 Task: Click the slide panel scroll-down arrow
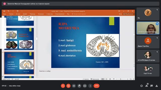(37, 77)
